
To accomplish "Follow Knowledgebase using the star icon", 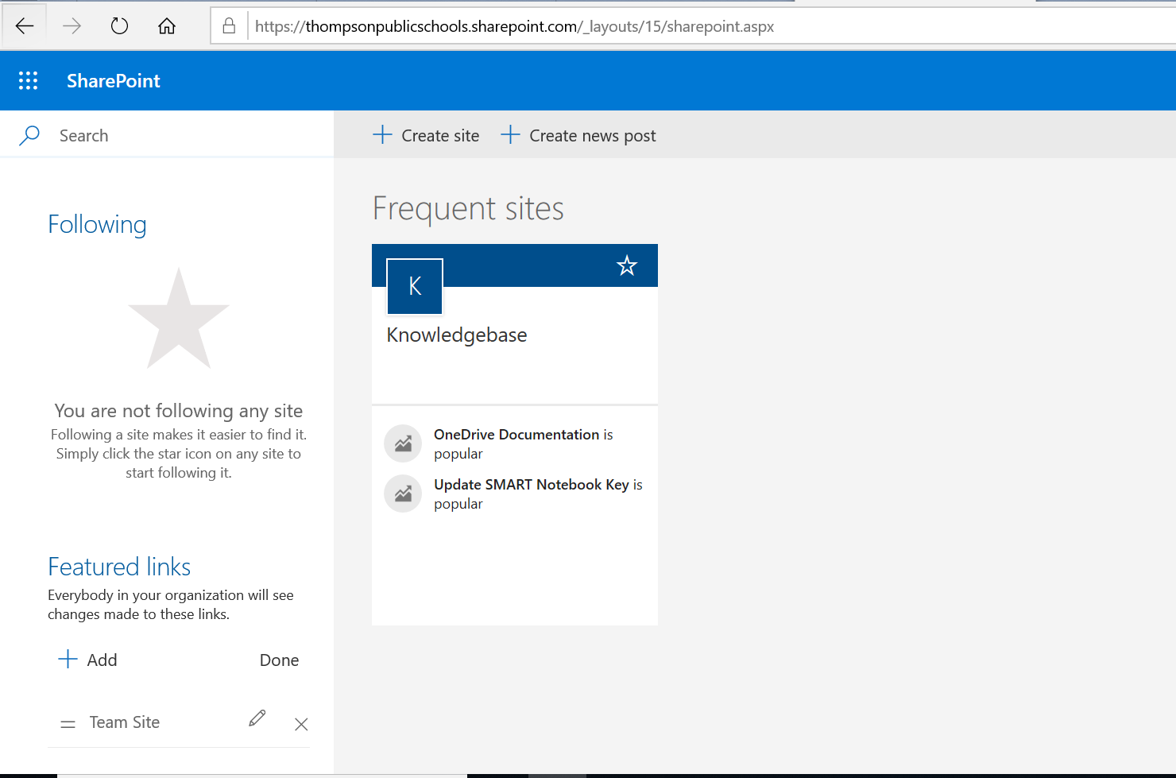I will tap(627, 265).
